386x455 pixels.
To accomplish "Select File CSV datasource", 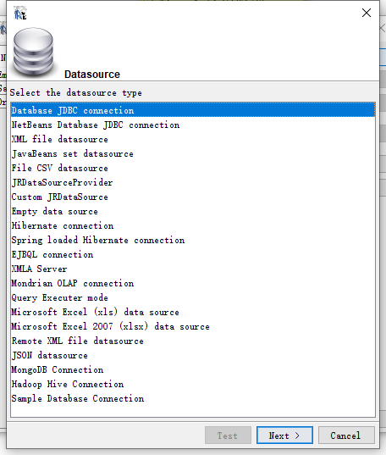I will pos(193,169).
